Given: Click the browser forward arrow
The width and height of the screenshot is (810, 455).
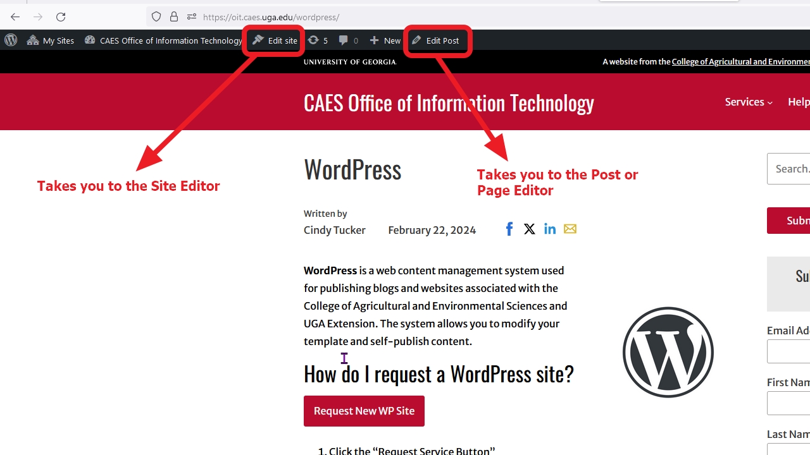Looking at the screenshot, I should click(x=38, y=17).
